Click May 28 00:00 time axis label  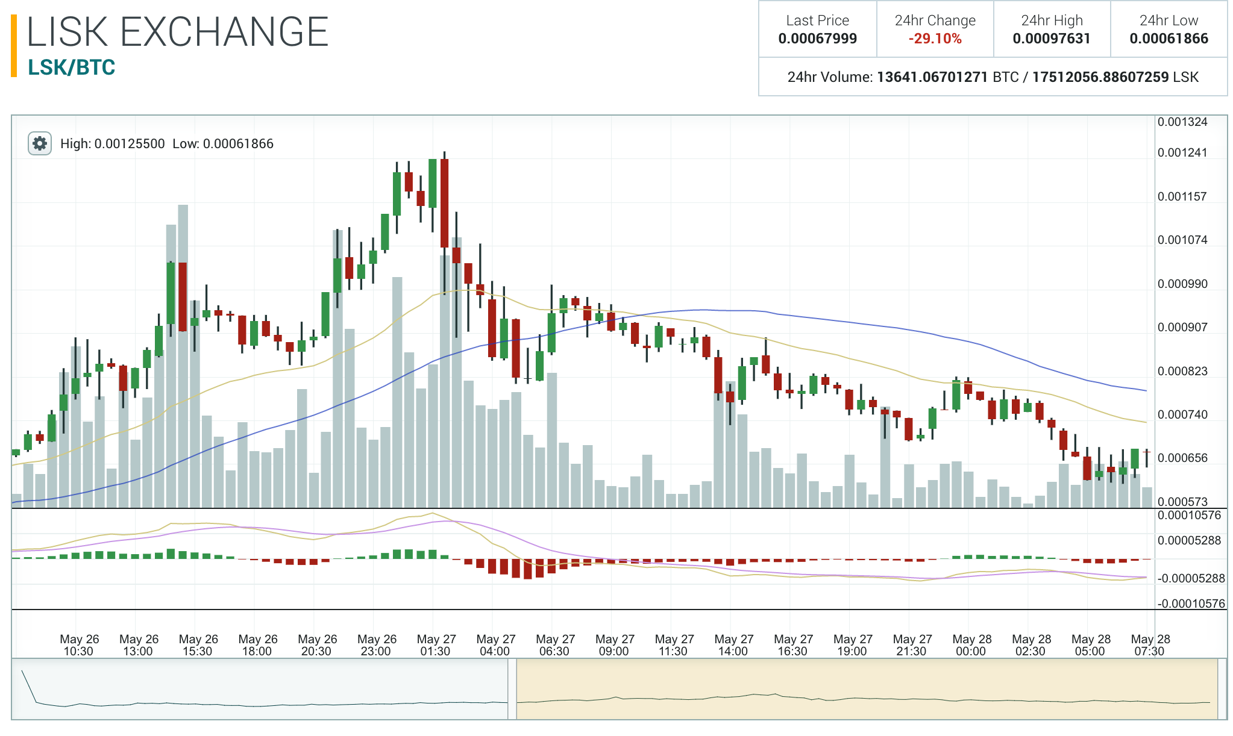coord(971,645)
